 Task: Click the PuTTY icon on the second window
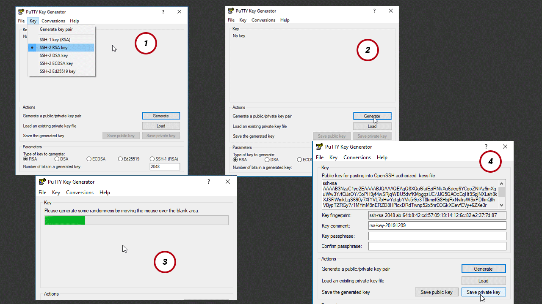point(231,11)
